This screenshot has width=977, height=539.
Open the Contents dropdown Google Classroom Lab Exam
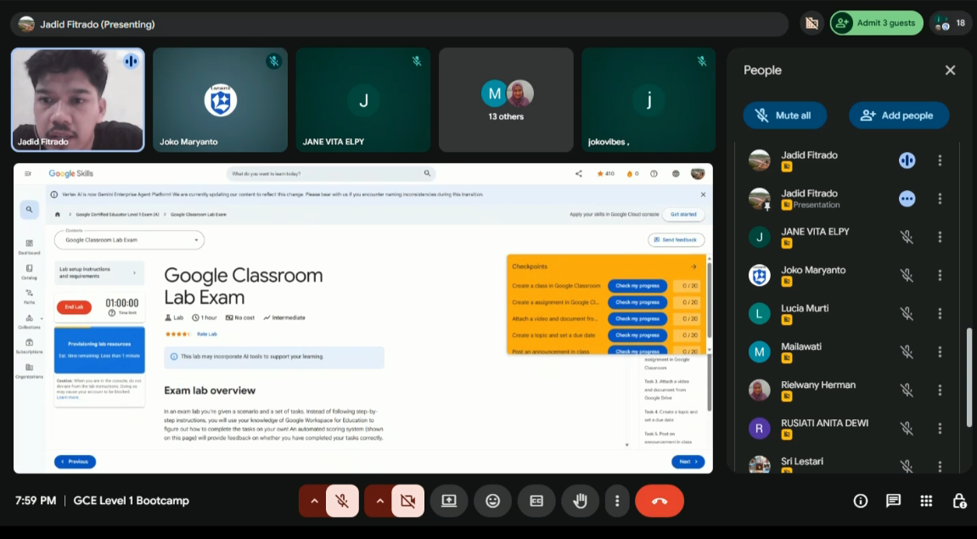click(x=130, y=240)
